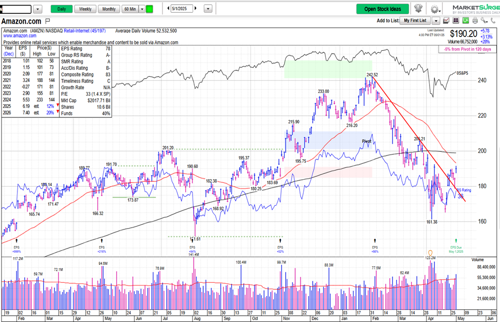Open the purple grid layout icon
Screen dimensions: 500x322
pos(456,21)
